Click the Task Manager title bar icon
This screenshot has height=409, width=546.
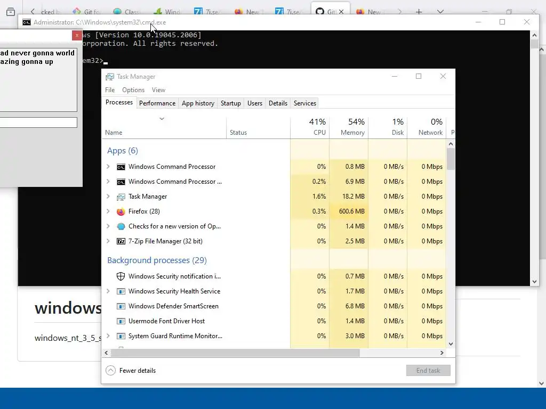pos(110,77)
